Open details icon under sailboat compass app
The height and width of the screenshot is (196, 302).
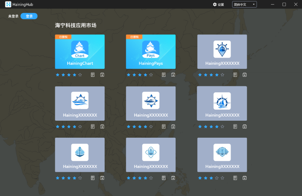tap(235, 127)
